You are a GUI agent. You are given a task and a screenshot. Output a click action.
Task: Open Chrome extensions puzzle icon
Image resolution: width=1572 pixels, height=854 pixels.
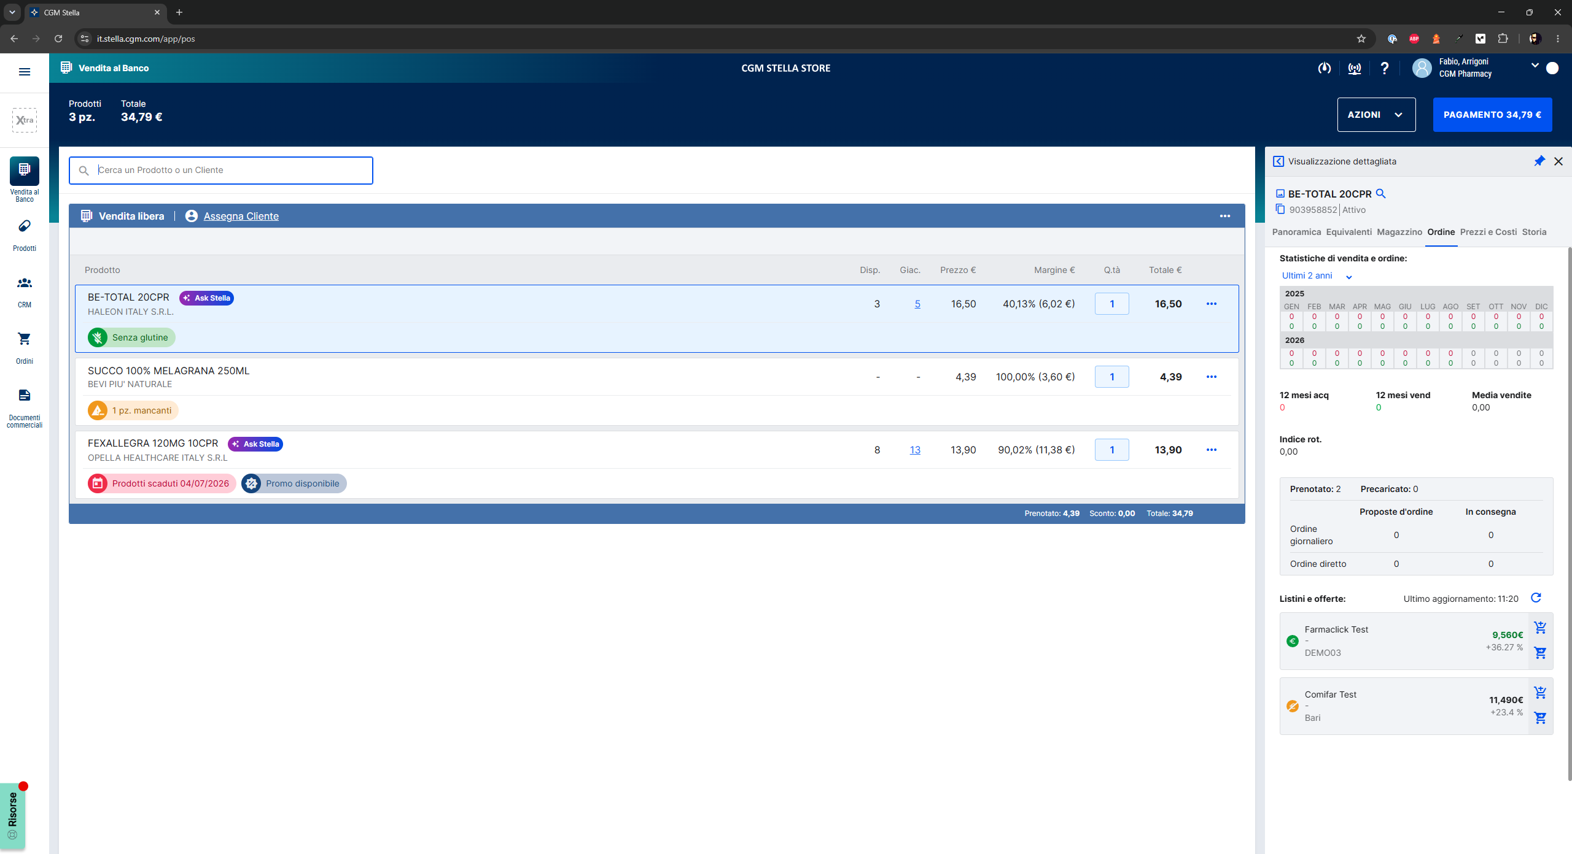tap(1503, 39)
